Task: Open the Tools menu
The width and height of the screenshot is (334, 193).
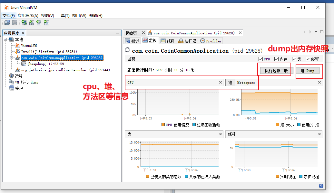Action: [63, 16]
